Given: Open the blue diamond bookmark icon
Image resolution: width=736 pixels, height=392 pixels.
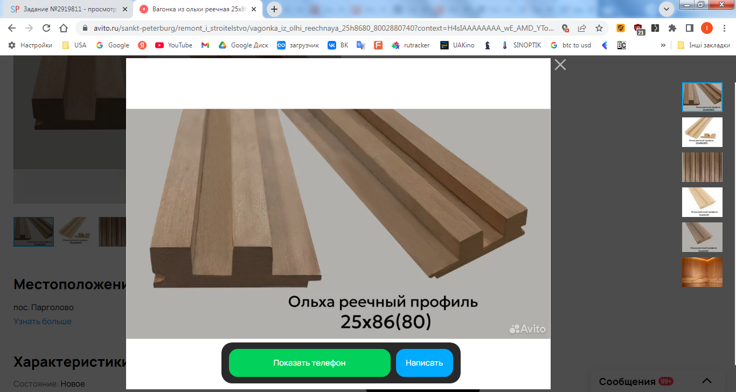Looking at the screenshot, I should tap(605, 45).
